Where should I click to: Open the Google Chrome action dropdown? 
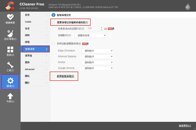click(x=97, y=68)
